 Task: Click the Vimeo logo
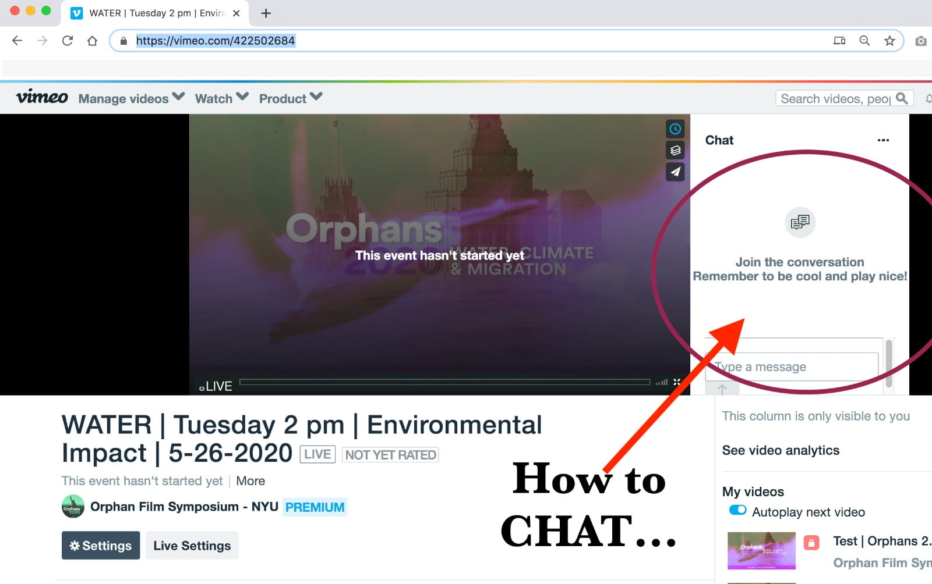[42, 97]
